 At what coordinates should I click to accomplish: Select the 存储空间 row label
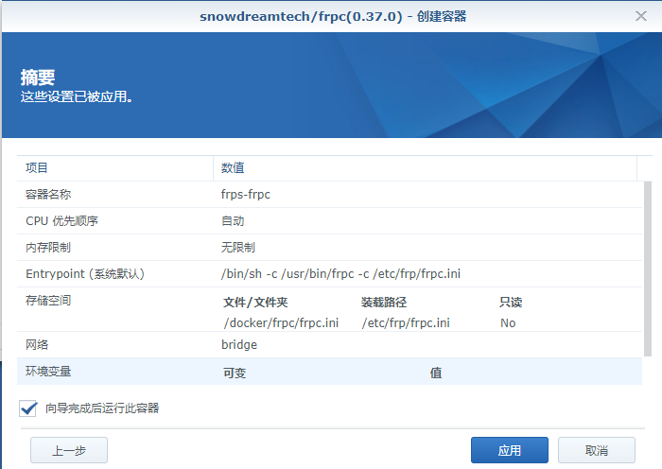48,301
